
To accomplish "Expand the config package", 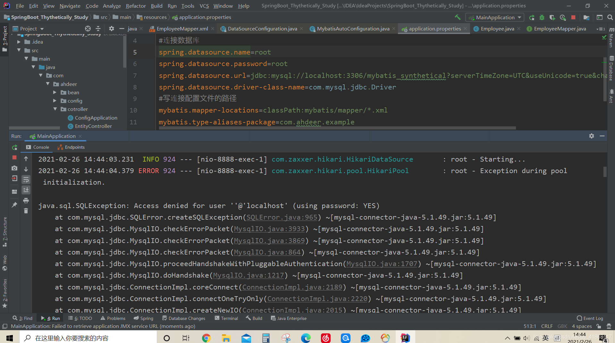I will pyautogui.click(x=55, y=101).
